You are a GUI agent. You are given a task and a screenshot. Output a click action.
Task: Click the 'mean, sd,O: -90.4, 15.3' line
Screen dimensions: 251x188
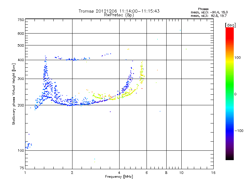point(209,12)
